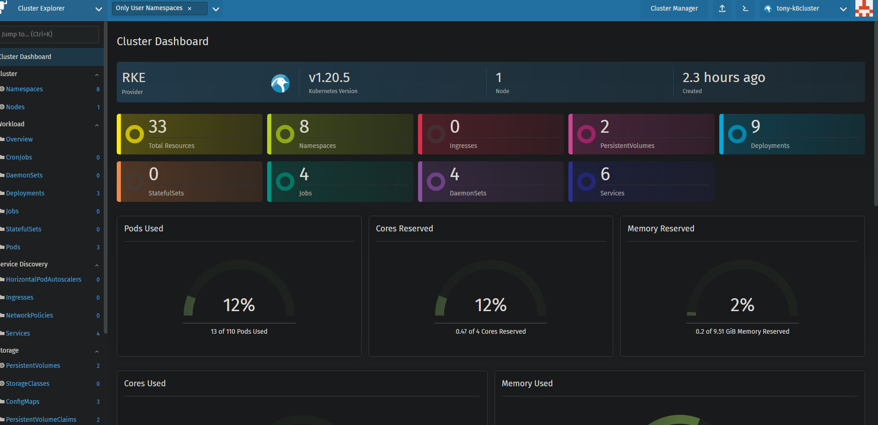Open NetworkPolicies in the sidebar

pos(30,315)
